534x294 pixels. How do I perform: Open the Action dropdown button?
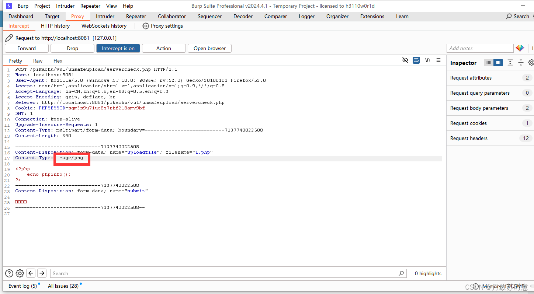(x=164, y=48)
